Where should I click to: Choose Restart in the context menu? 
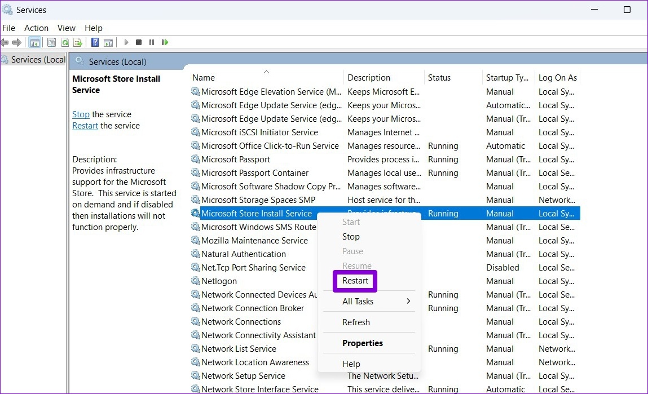point(355,281)
